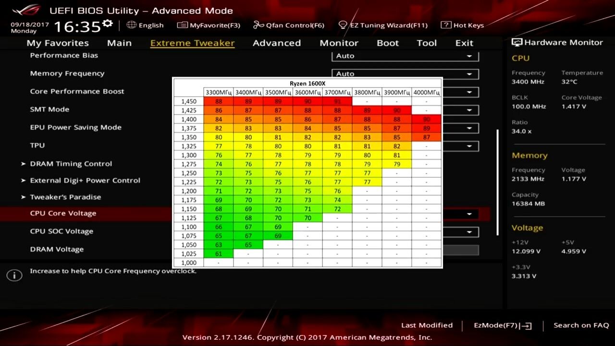Select the SMT Mode label
This screenshot has height=346, width=615.
coord(49,109)
